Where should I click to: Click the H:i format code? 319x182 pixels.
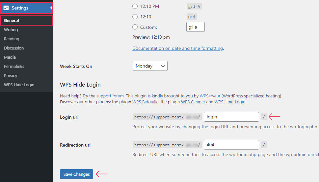[x=192, y=17]
